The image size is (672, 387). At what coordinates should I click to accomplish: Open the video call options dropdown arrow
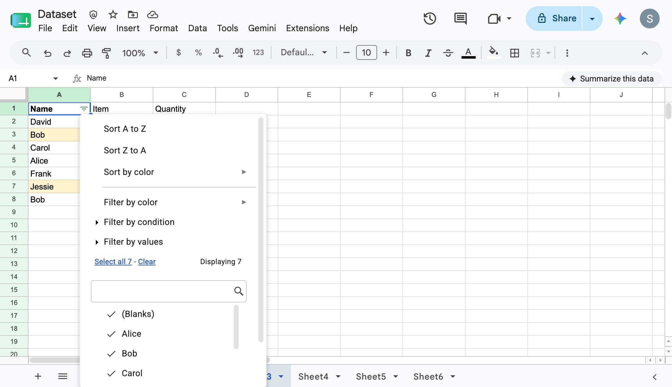point(509,19)
